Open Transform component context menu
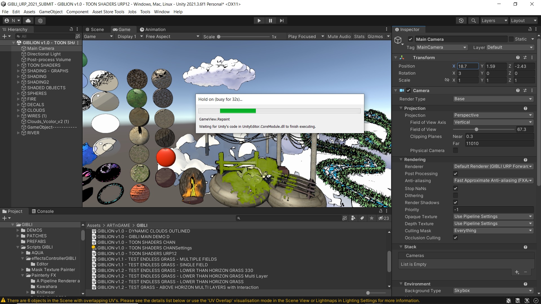 point(532,57)
